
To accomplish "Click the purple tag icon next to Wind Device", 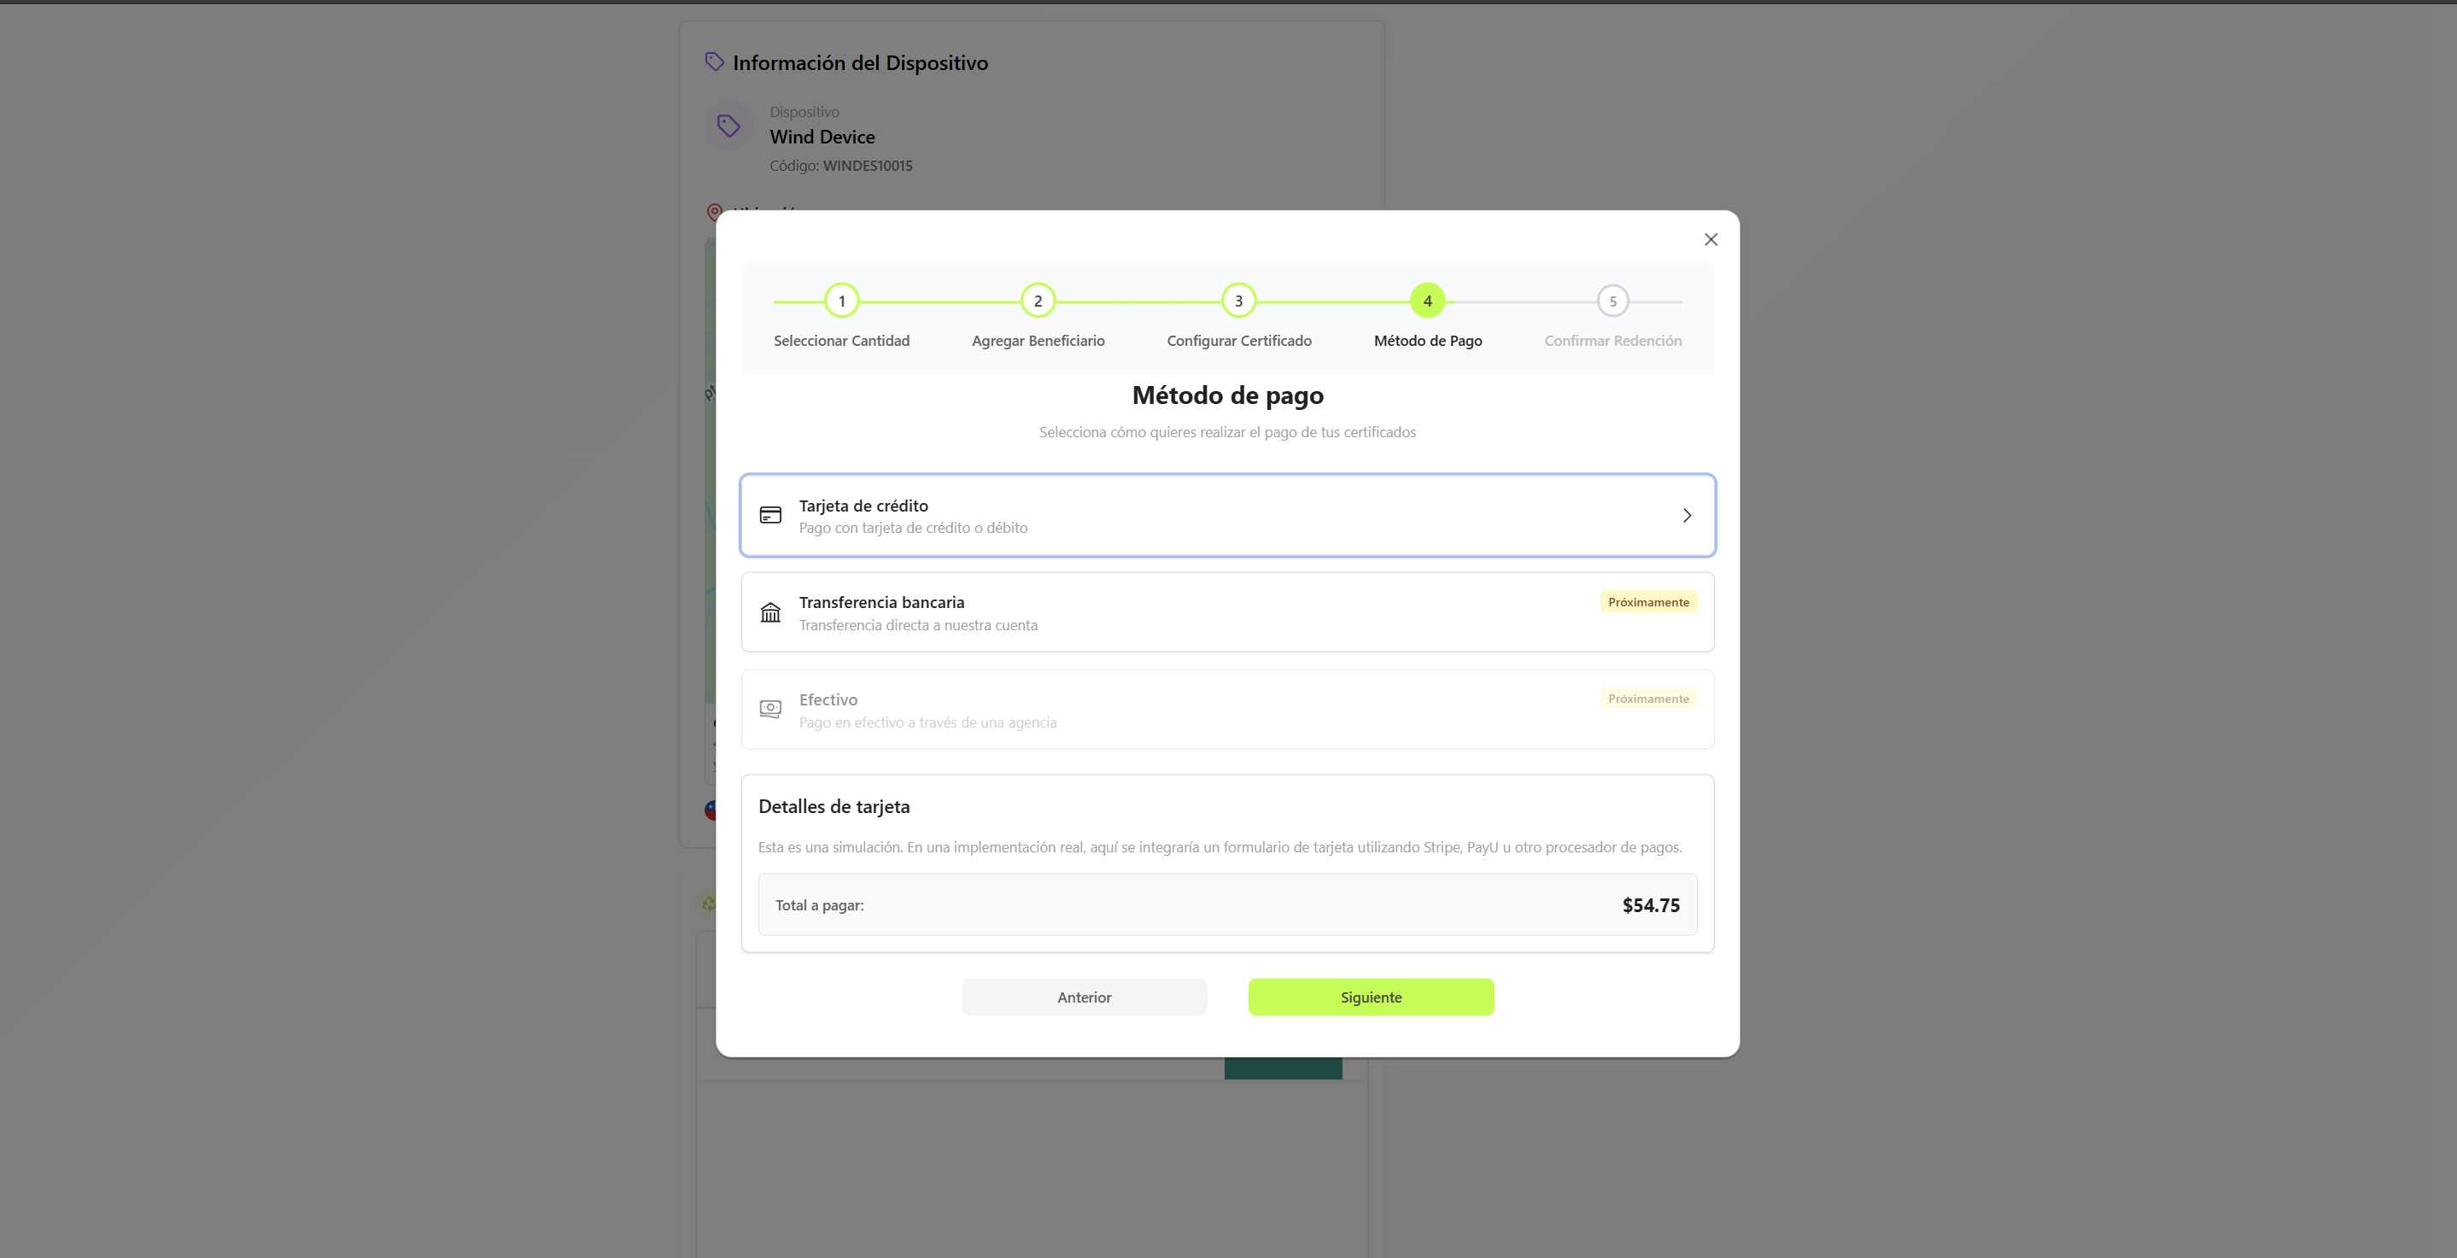I will tap(728, 125).
